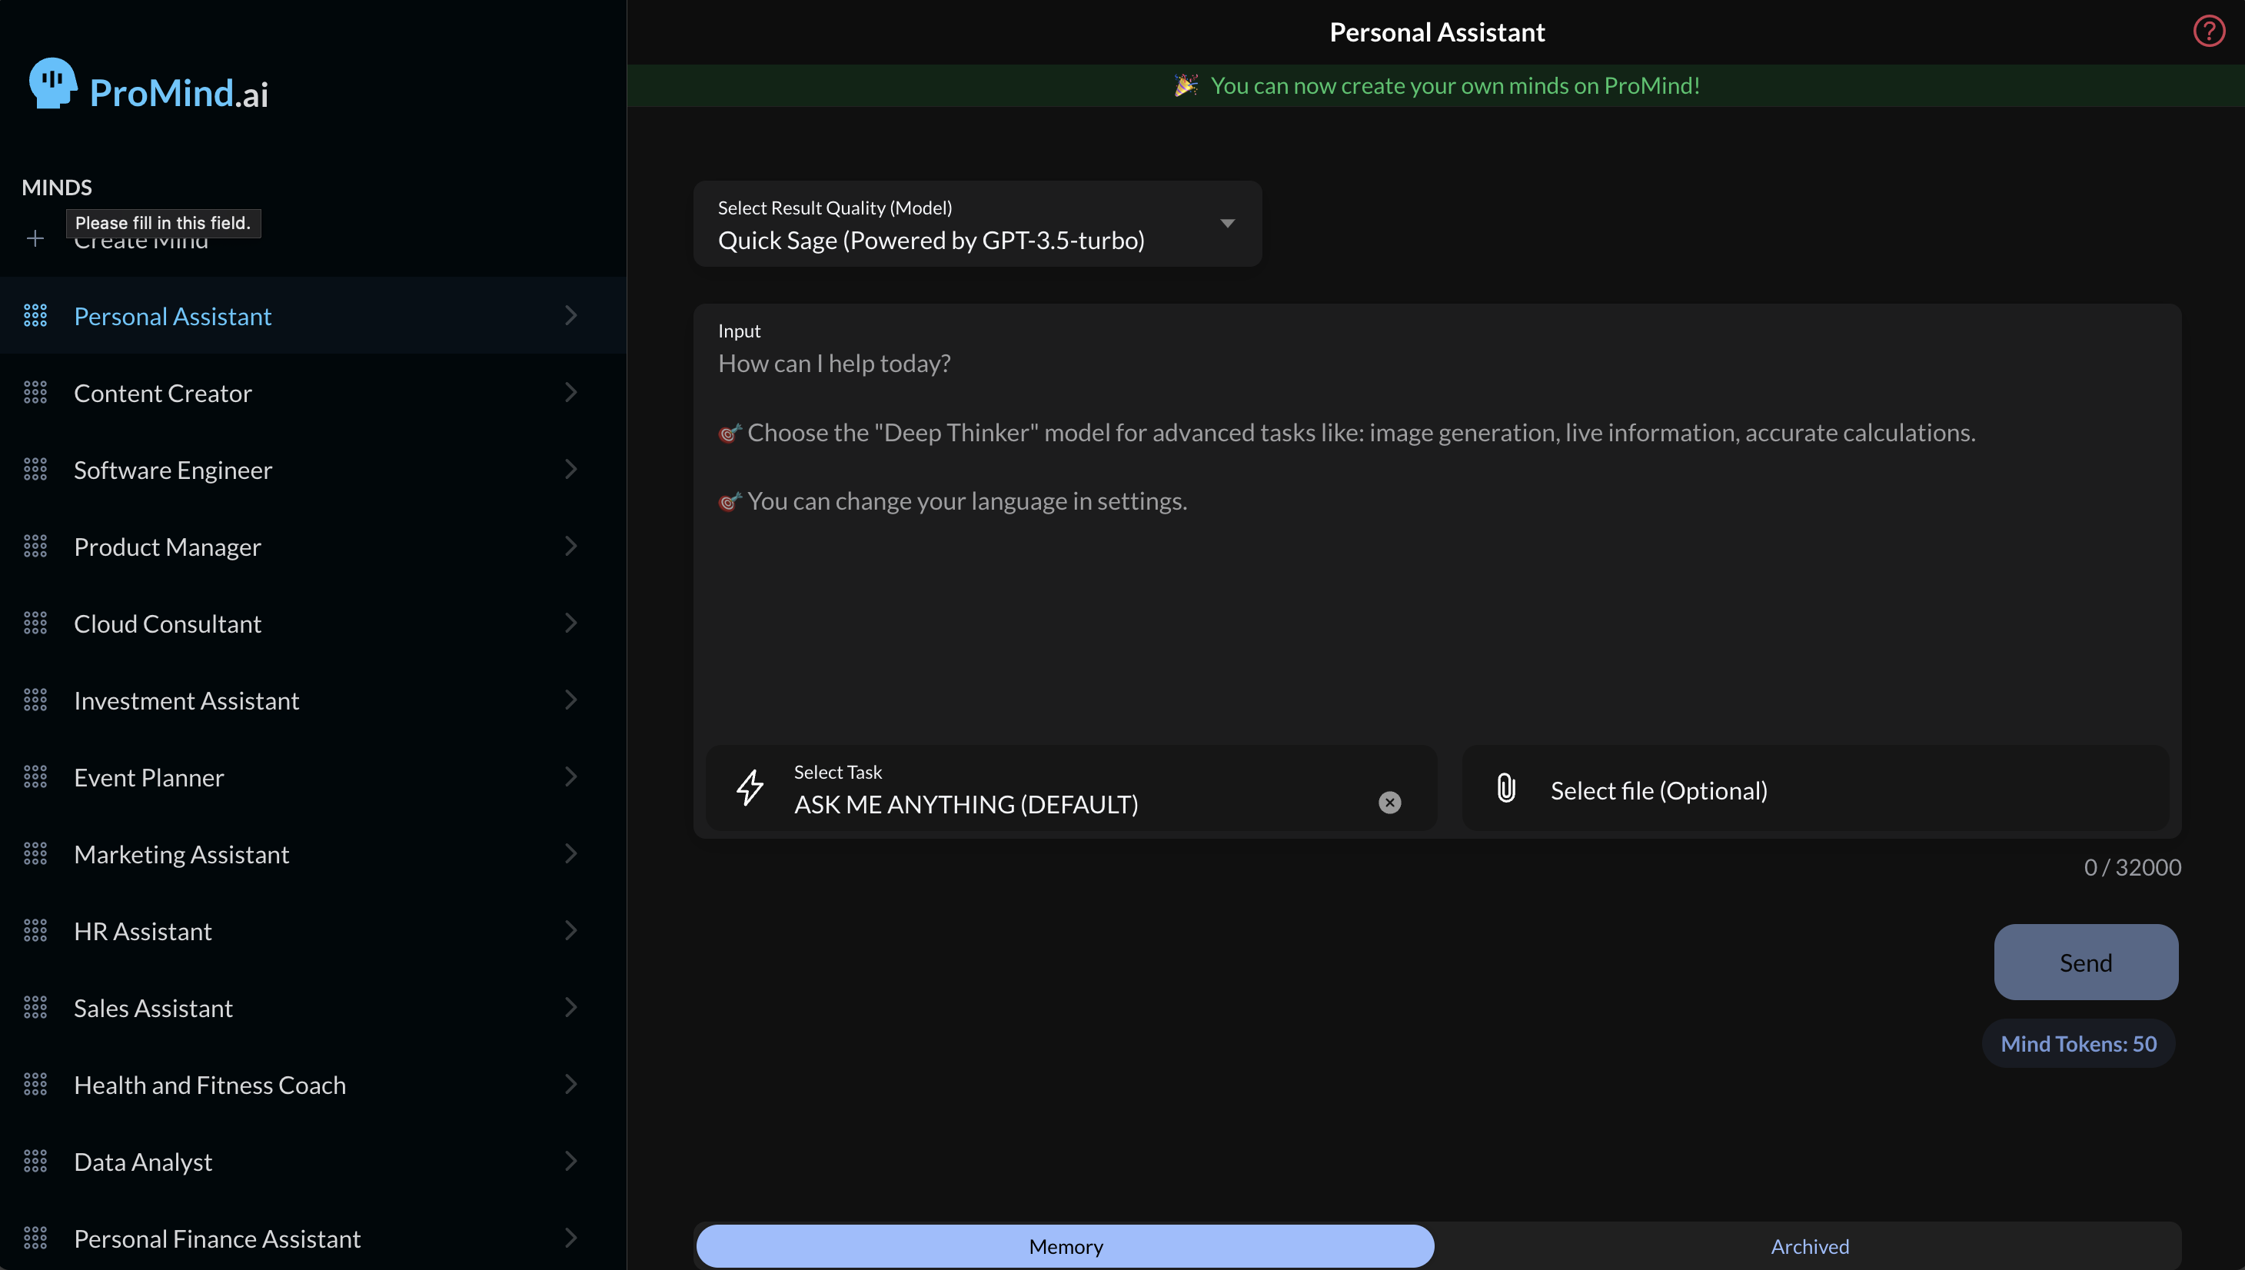Open the Personal Finance Assistant mind

216,1238
